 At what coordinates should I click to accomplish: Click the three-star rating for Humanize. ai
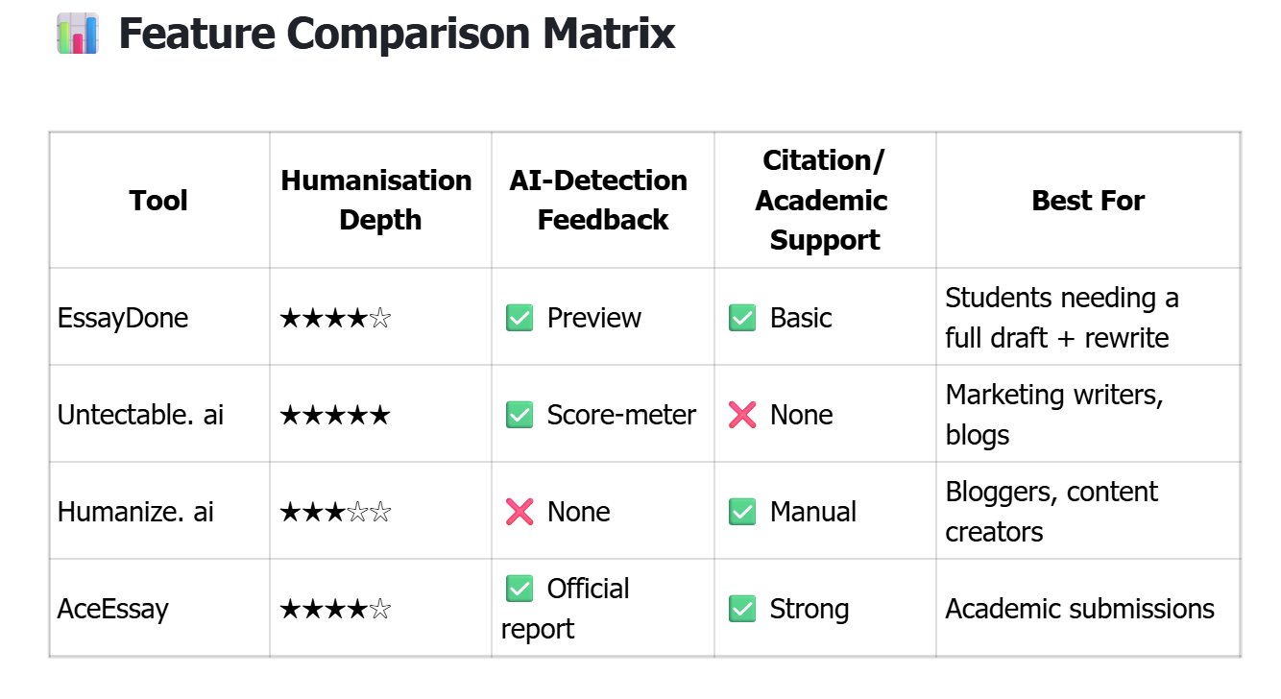tap(335, 513)
